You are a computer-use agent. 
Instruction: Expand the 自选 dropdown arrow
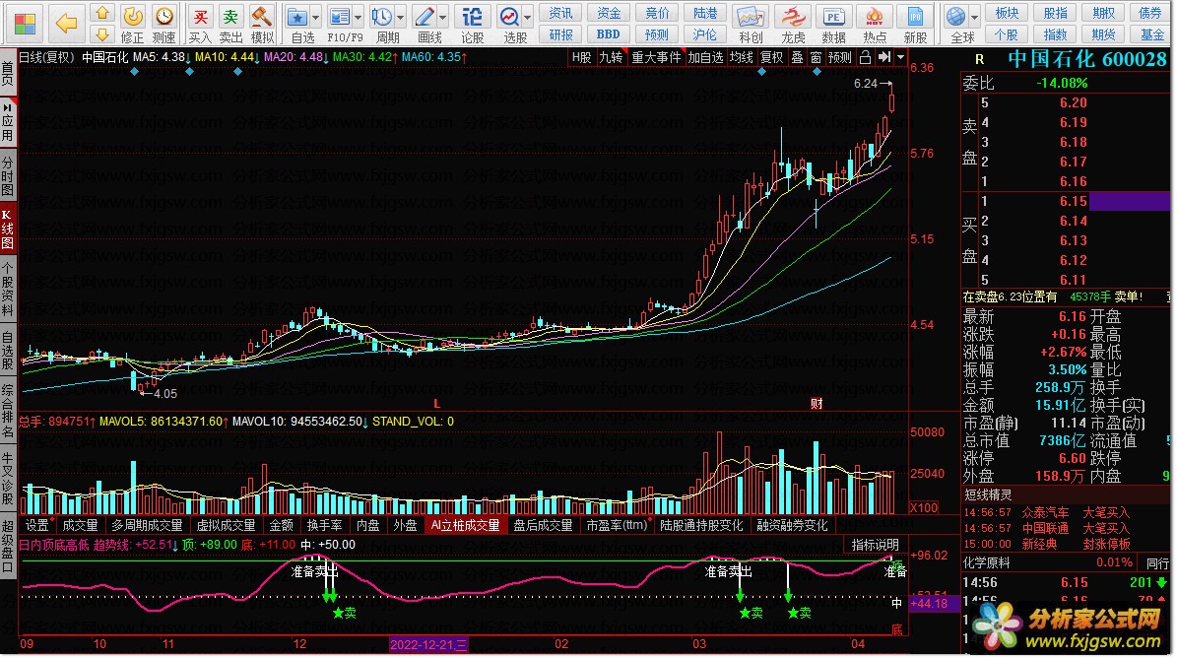[x=315, y=17]
